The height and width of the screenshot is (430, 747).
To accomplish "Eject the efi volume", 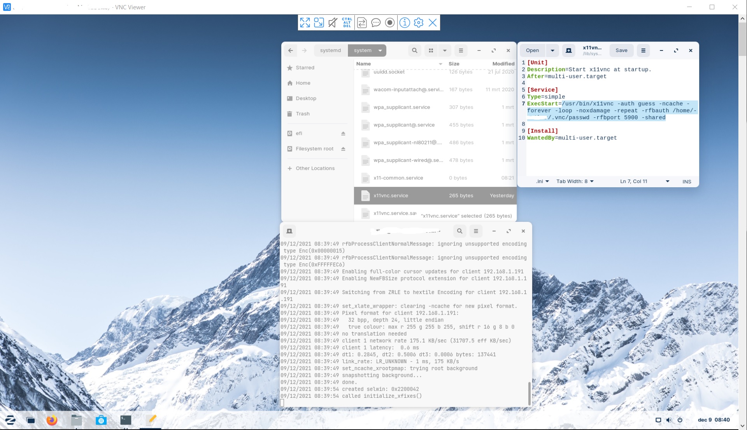I will click(343, 133).
